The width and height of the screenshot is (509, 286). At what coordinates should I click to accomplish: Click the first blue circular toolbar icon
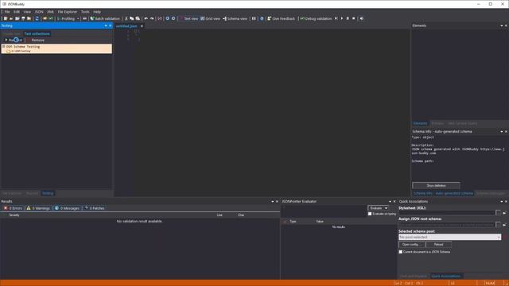(168, 18)
